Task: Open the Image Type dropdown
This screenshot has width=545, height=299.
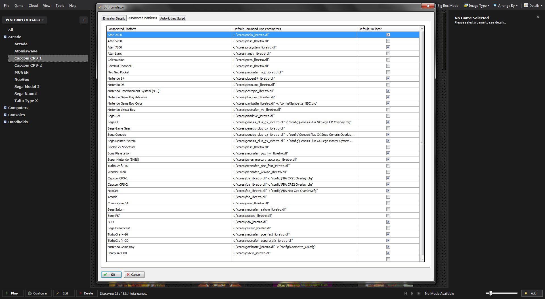Action: (x=477, y=5)
